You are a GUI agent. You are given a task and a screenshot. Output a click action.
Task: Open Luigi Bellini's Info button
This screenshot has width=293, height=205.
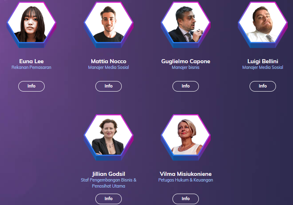click(263, 86)
